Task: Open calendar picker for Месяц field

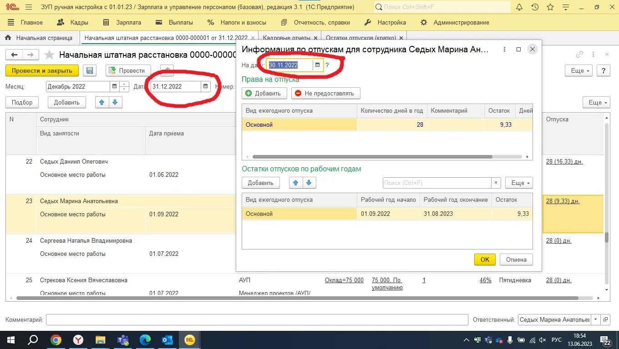Action: [x=114, y=86]
